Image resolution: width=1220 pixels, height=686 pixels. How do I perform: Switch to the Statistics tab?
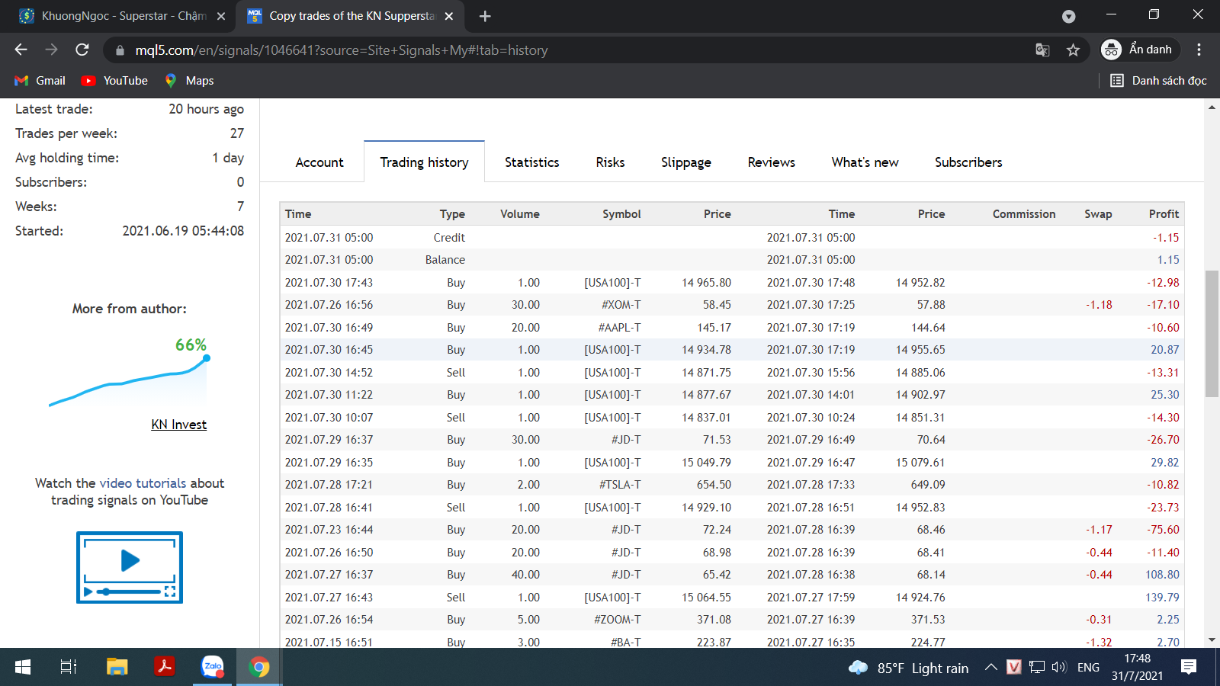[531, 162]
